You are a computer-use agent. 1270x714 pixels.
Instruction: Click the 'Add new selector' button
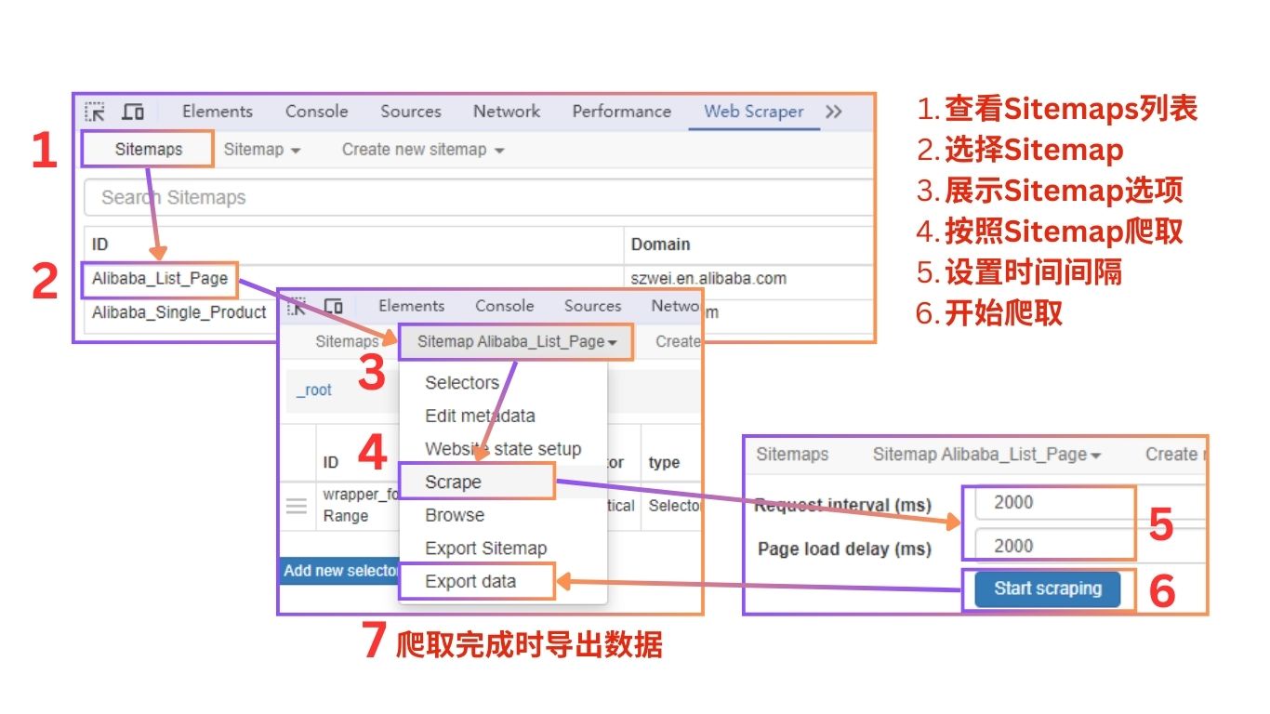(340, 571)
